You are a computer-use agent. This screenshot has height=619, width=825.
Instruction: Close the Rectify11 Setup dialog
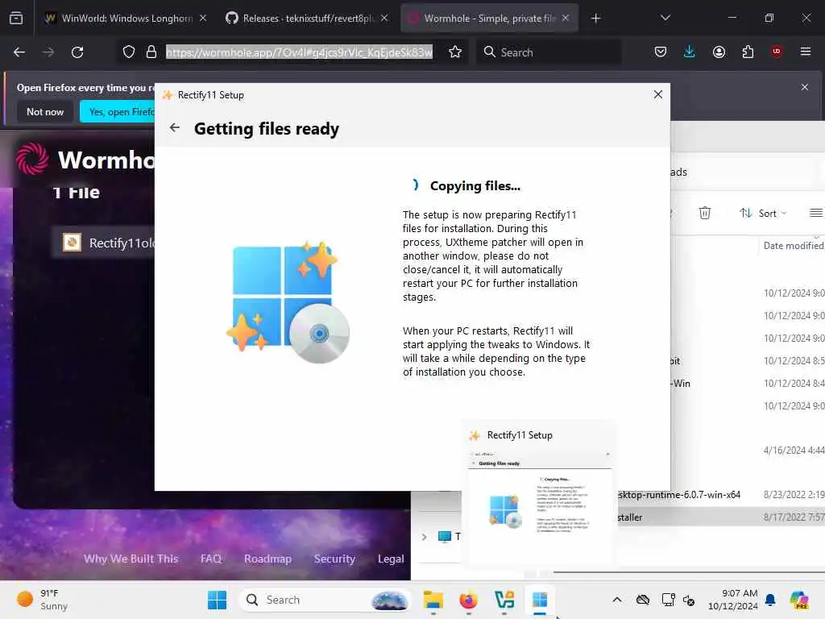pos(657,95)
